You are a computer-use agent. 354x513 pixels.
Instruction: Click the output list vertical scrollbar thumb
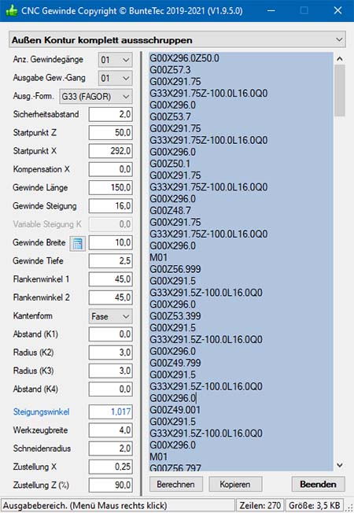tap(340, 90)
